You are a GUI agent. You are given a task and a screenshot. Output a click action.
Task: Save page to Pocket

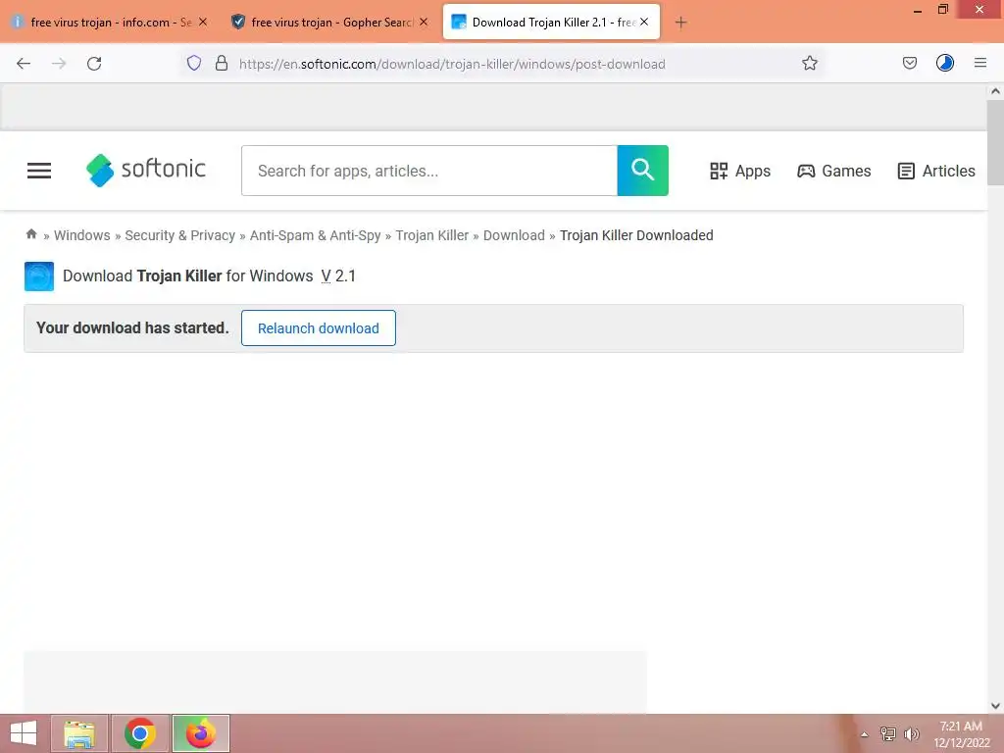[x=909, y=63]
